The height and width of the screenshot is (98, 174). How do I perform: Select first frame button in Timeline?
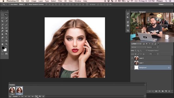(22, 96)
